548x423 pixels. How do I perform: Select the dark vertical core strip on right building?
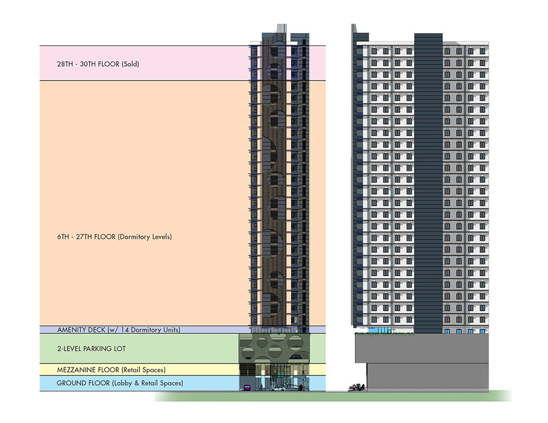428,184
